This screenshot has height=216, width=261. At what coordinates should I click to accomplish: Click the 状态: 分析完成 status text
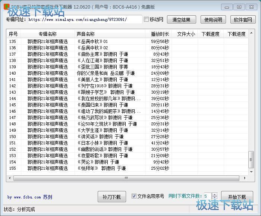(x=19, y=209)
